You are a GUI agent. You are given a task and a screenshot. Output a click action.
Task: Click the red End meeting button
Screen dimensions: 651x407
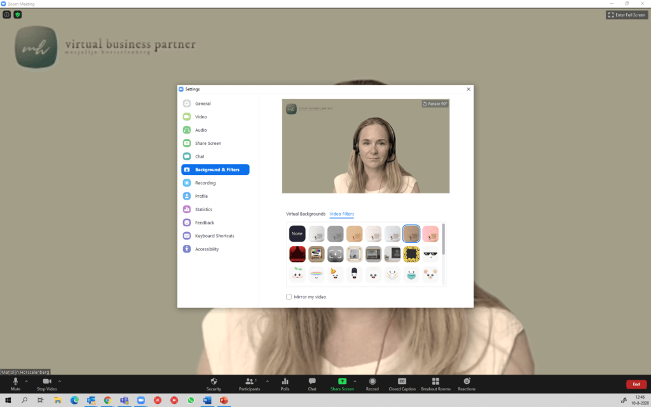coord(636,384)
